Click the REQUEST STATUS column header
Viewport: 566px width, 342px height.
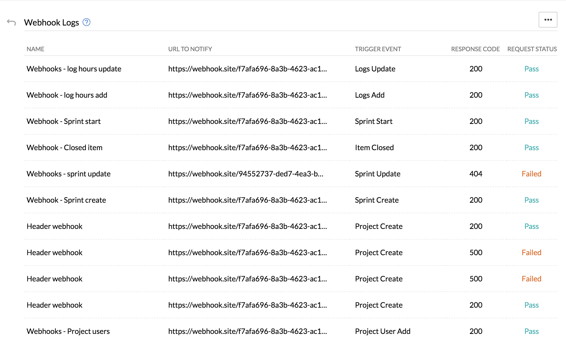point(532,49)
